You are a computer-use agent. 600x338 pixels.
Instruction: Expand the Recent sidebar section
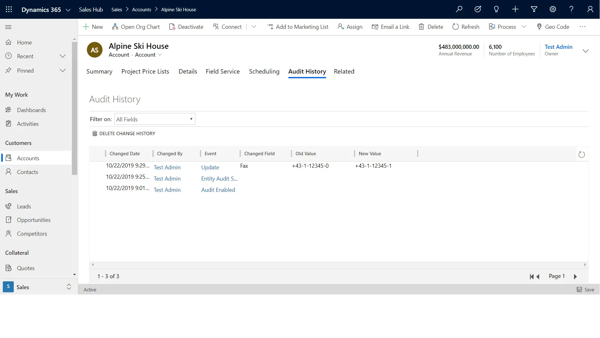point(62,56)
